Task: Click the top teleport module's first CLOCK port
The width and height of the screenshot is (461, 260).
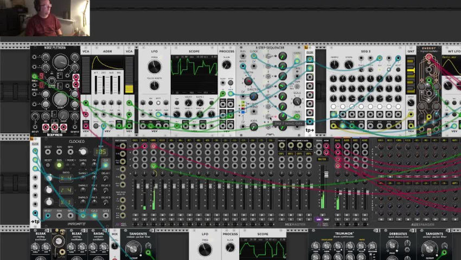Action: (310, 60)
